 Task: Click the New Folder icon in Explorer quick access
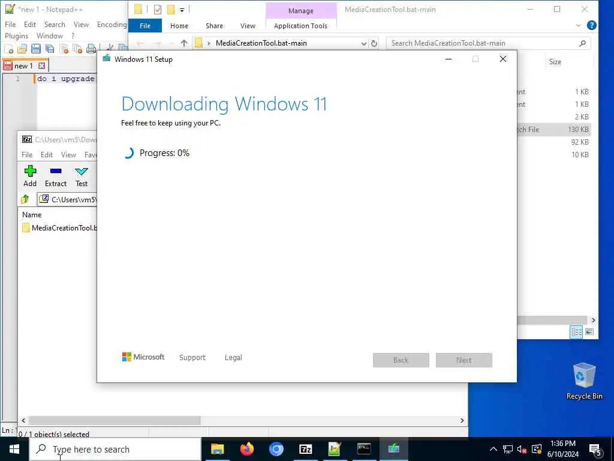tap(171, 10)
